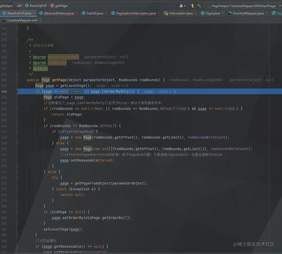Close the BaseSqlUtil.java tab
The width and height of the screenshot is (282, 254).
[x=34, y=13]
